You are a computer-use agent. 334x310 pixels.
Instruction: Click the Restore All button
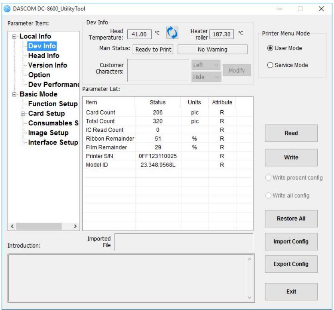(291, 219)
